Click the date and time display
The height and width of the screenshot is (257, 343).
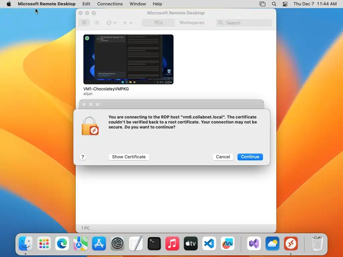(315, 4)
